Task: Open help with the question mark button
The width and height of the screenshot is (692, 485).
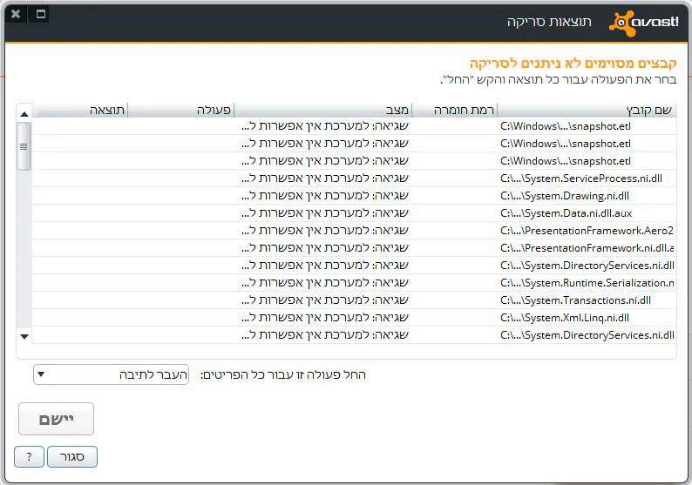Action: click(x=29, y=457)
